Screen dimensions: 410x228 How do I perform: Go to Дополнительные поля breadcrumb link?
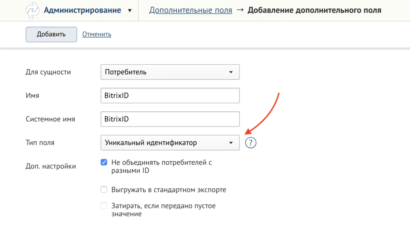[x=191, y=10]
